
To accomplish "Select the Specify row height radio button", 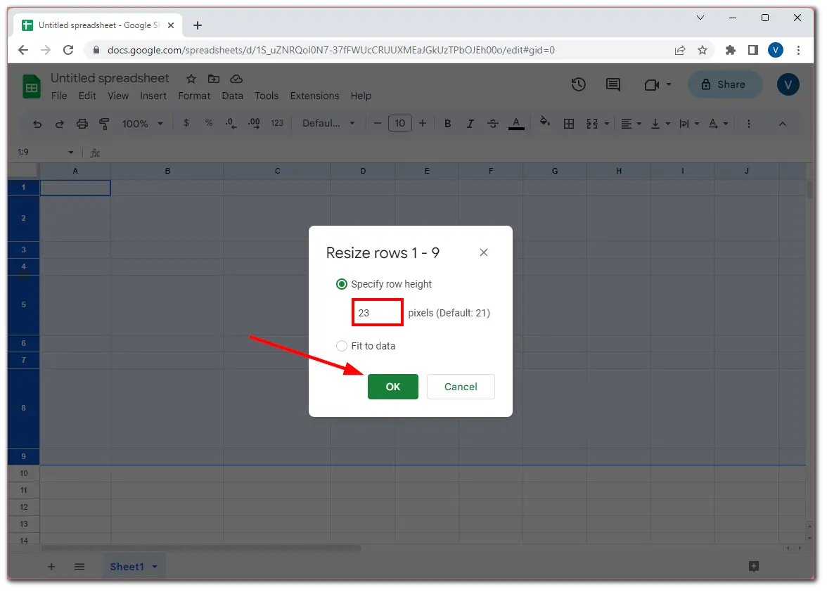I will click(342, 284).
